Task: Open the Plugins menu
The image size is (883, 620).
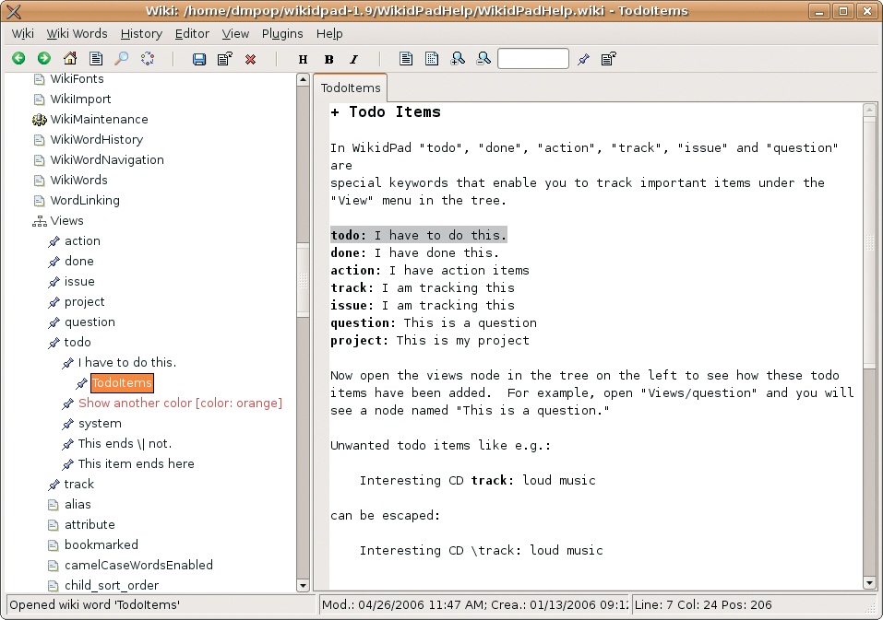Action: point(282,34)
